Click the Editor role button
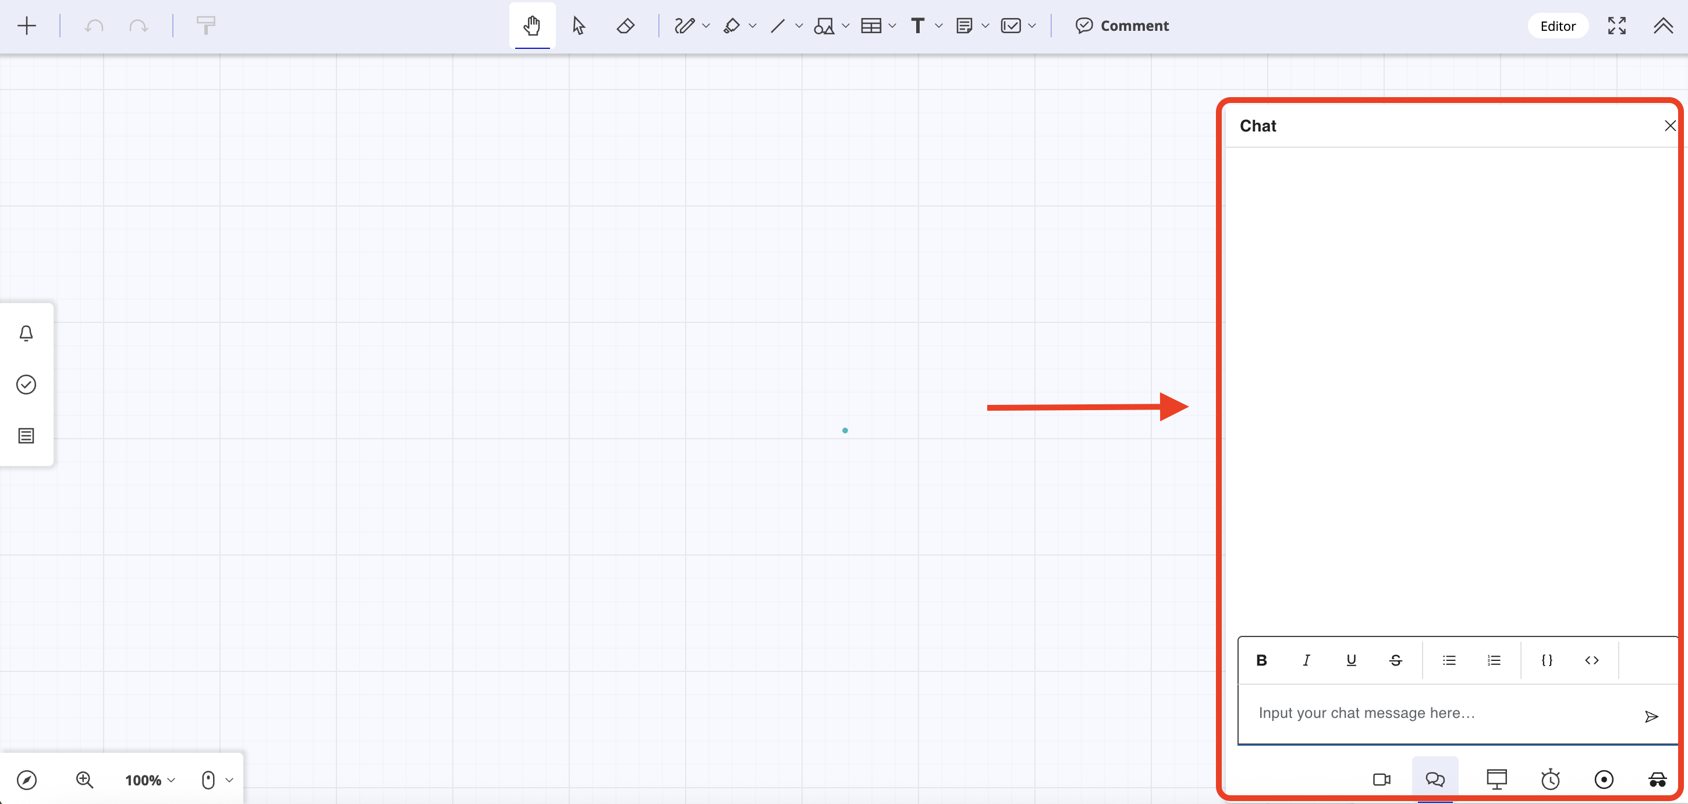 (x=1558, y=26)
